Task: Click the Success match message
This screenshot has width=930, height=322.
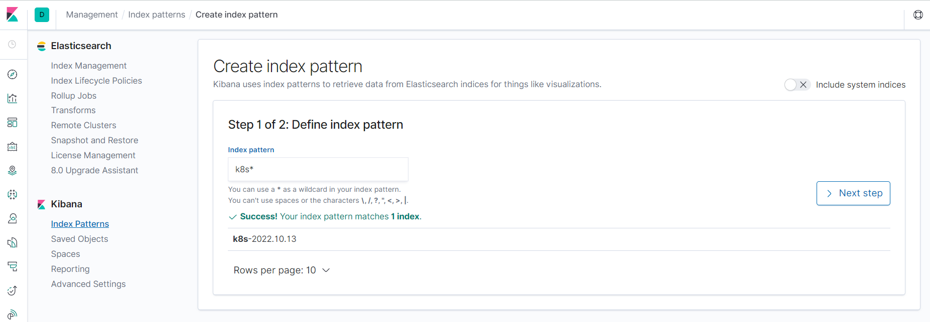Action: click(x=325, y=216)
